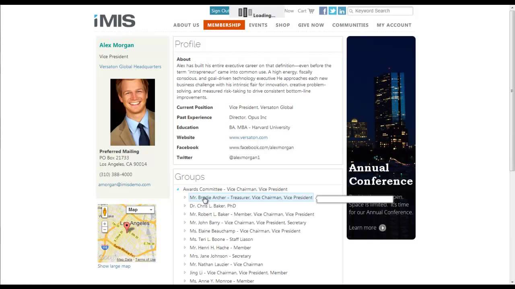Screen dimensions: 515x289
Task: Click the @alexmorgan1 Twitter handle
Action: coord(245,157)
